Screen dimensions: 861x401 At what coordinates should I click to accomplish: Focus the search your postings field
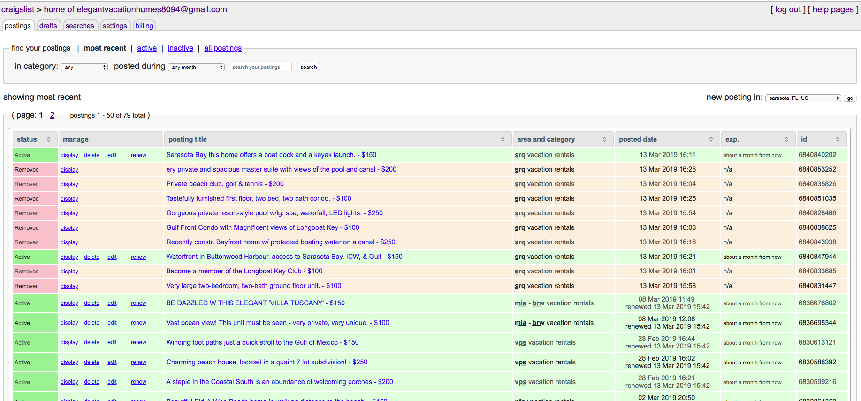coord(261,67)
